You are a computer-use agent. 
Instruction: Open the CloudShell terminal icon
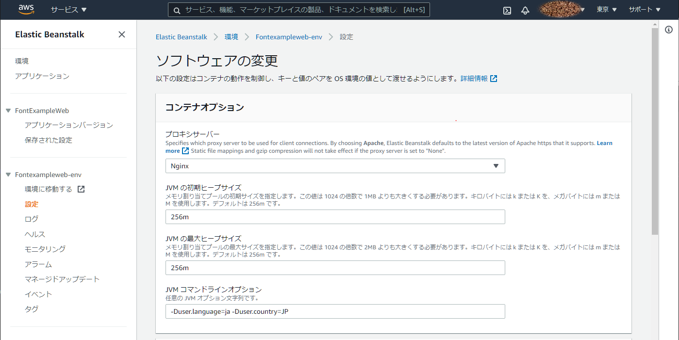tap(507, 10)
